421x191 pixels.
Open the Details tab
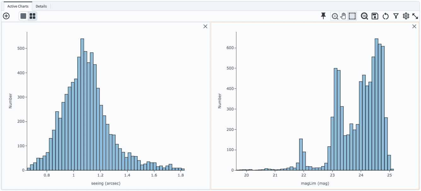41,6
